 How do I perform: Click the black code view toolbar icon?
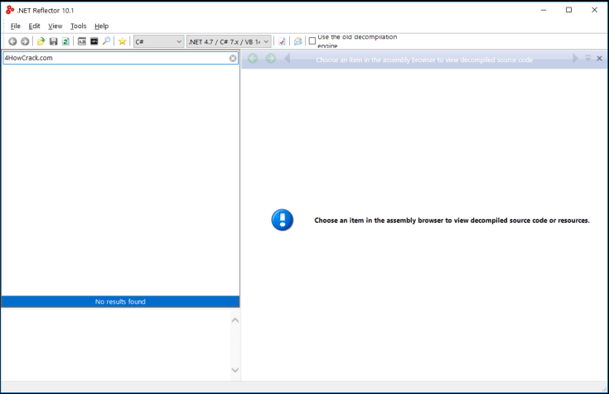pyautogui.click(x=94, y=41)
